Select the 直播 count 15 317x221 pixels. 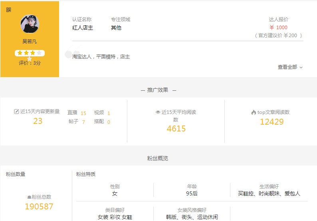click(x=83, y=113)
